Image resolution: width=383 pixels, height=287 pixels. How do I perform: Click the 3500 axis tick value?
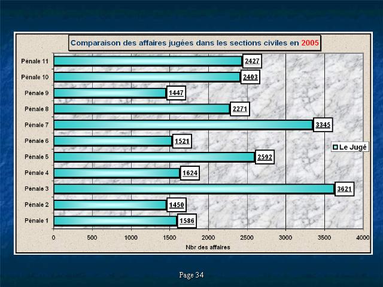324,238
